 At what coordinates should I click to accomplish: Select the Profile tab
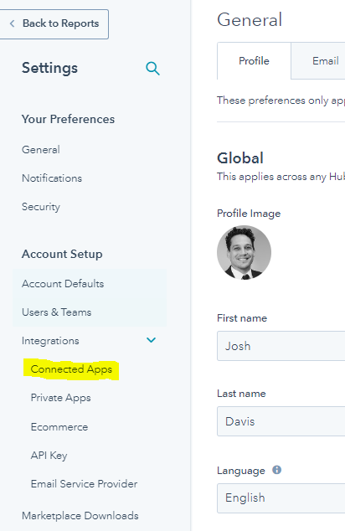point(254,61)
